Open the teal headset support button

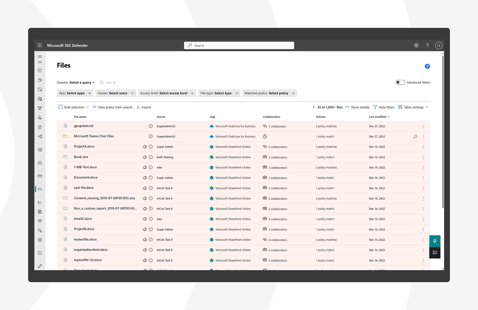click(435, 241)
